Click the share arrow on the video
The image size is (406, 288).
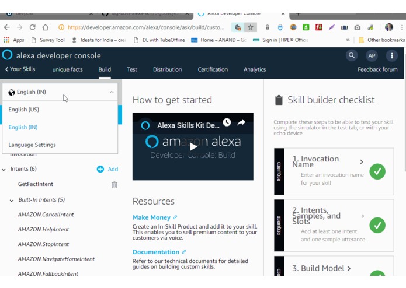pos(241,122)
